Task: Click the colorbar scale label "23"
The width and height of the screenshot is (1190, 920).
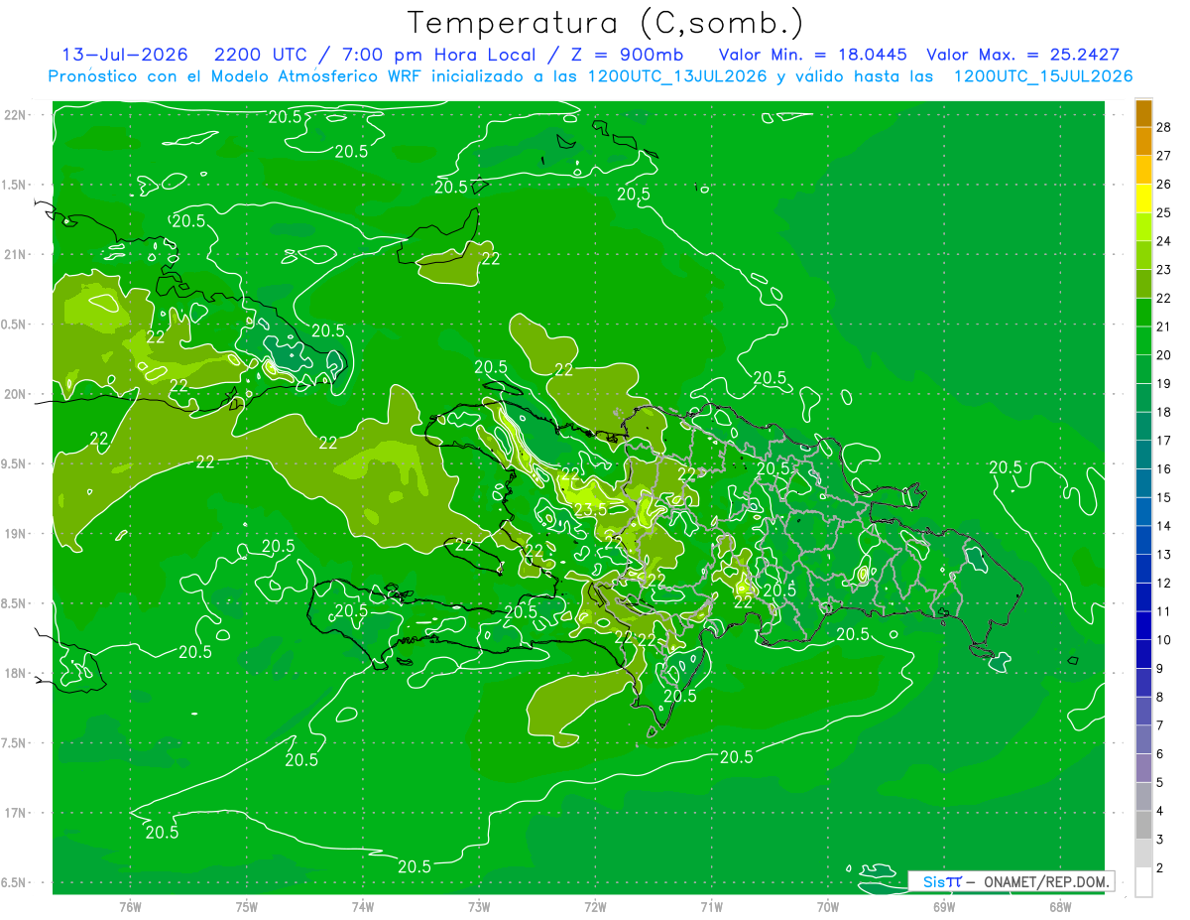Action: 1164,270
